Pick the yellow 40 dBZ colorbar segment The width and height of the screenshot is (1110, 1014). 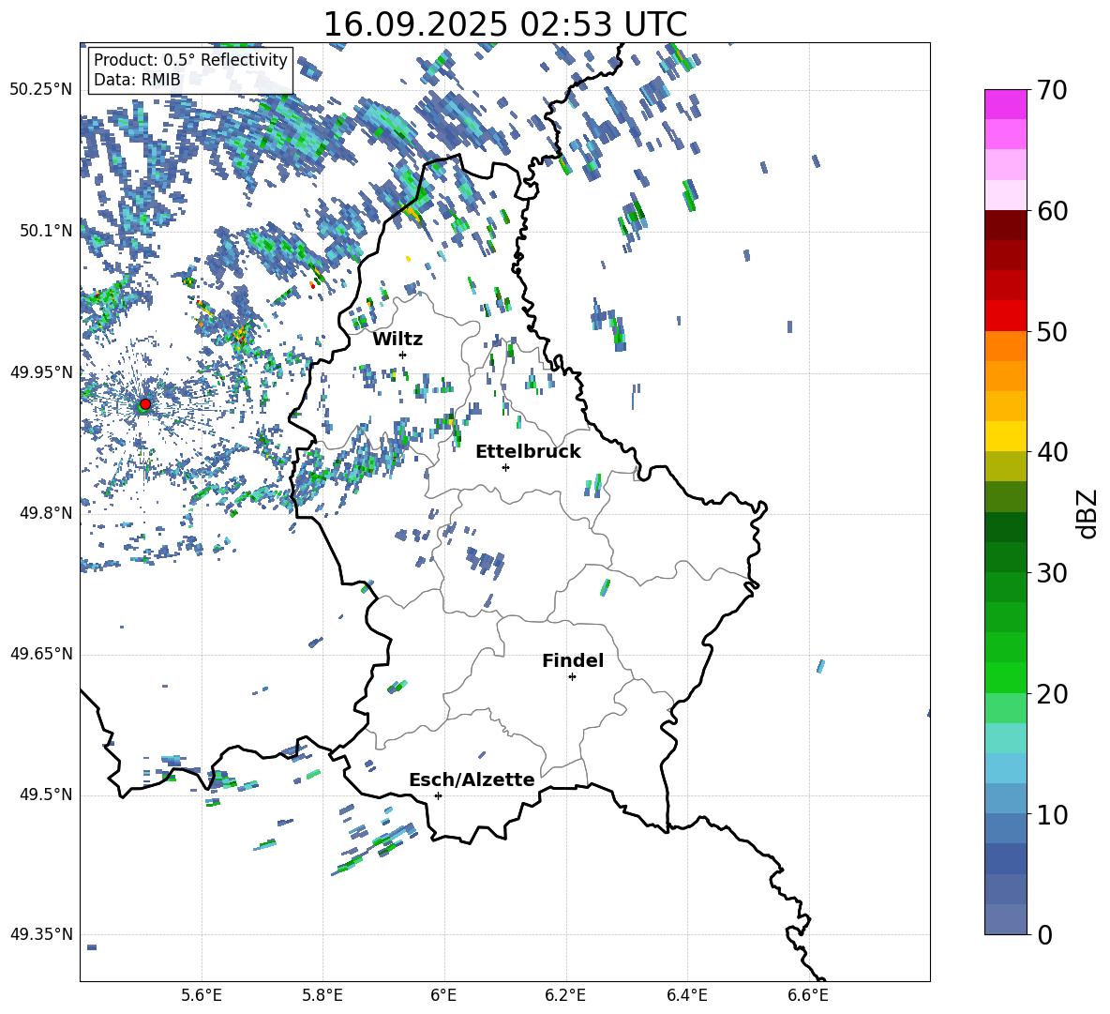click(1005, 436)
